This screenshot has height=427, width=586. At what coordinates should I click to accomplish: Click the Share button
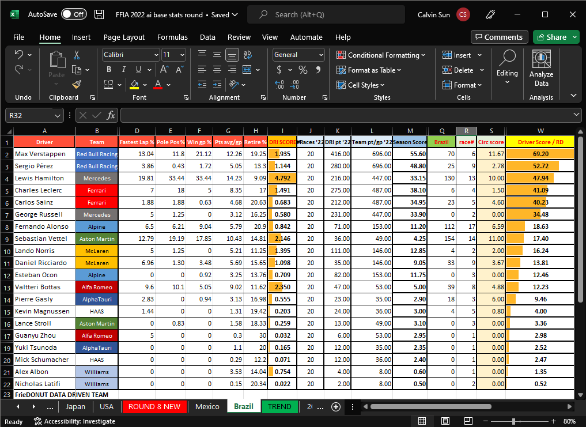[551, 37]
